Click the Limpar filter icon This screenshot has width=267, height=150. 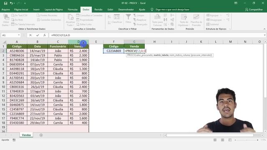coord(135,15)
